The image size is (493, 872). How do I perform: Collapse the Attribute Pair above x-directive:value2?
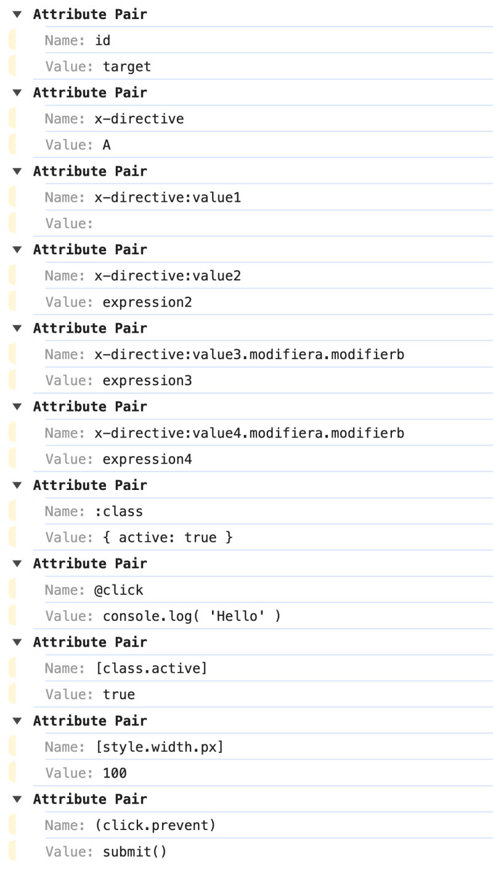[17, 250]
